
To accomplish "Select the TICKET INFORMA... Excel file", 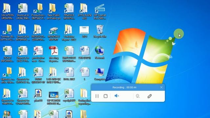I will (7, 54).
